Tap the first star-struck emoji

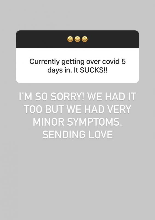coord(70,39)
